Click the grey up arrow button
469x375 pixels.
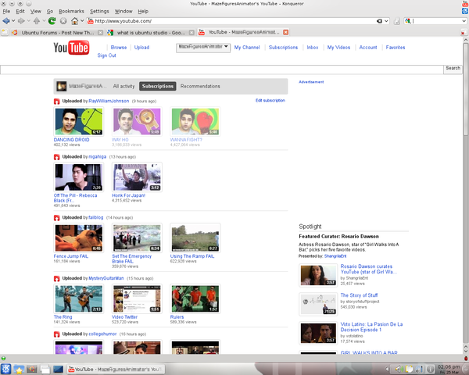(37, 21)
